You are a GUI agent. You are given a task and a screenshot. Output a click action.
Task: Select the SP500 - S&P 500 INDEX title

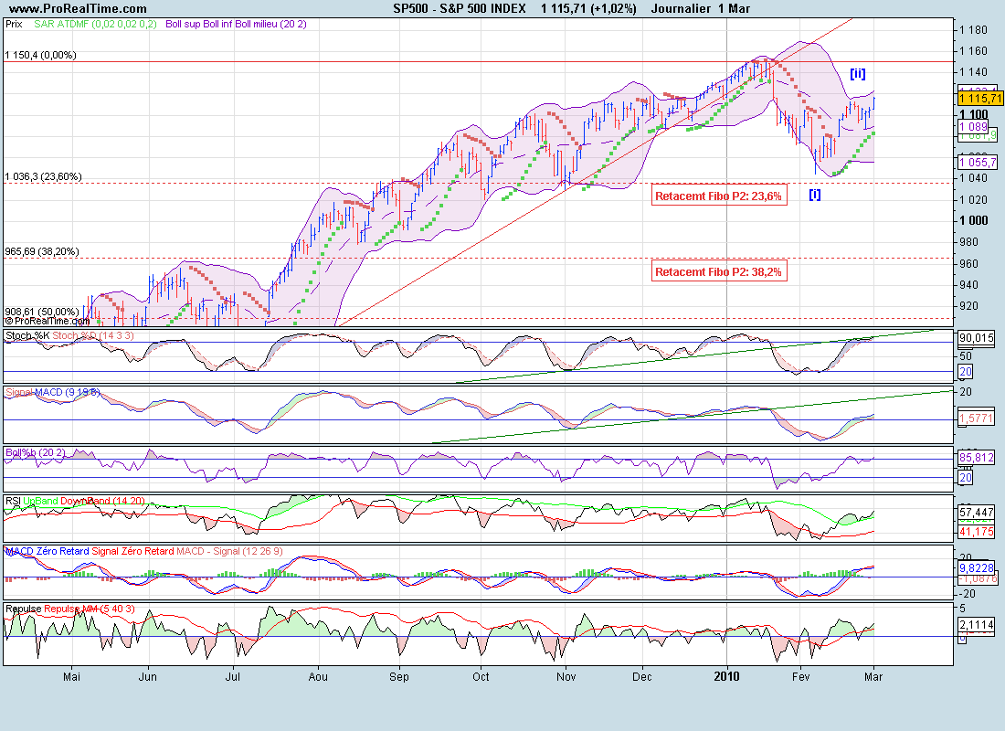(x=459, y=8)
